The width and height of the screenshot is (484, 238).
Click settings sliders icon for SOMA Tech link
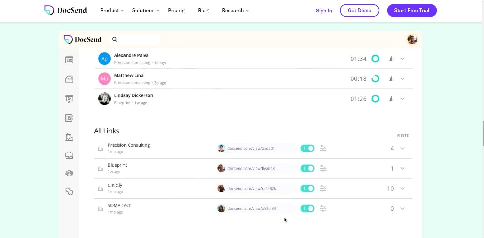point(323,208)
